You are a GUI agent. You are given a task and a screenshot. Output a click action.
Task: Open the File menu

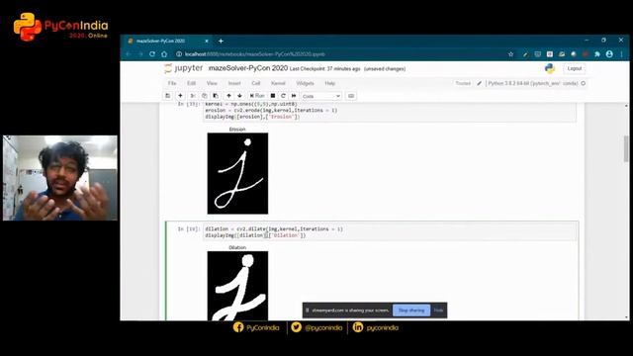[172, 83]
